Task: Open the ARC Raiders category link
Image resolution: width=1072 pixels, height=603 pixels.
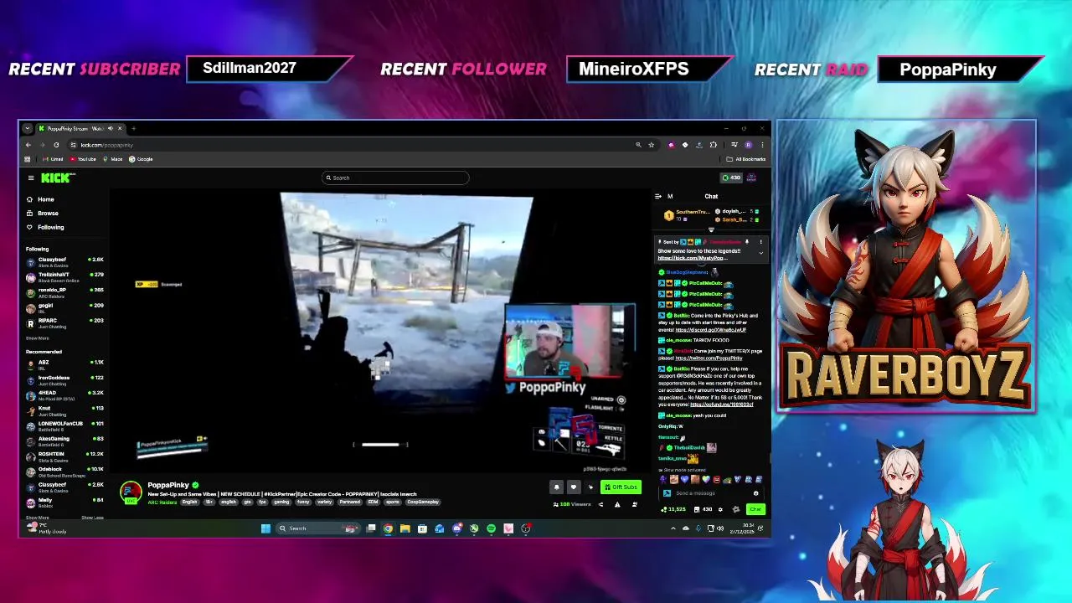Action: pos(162,502)
